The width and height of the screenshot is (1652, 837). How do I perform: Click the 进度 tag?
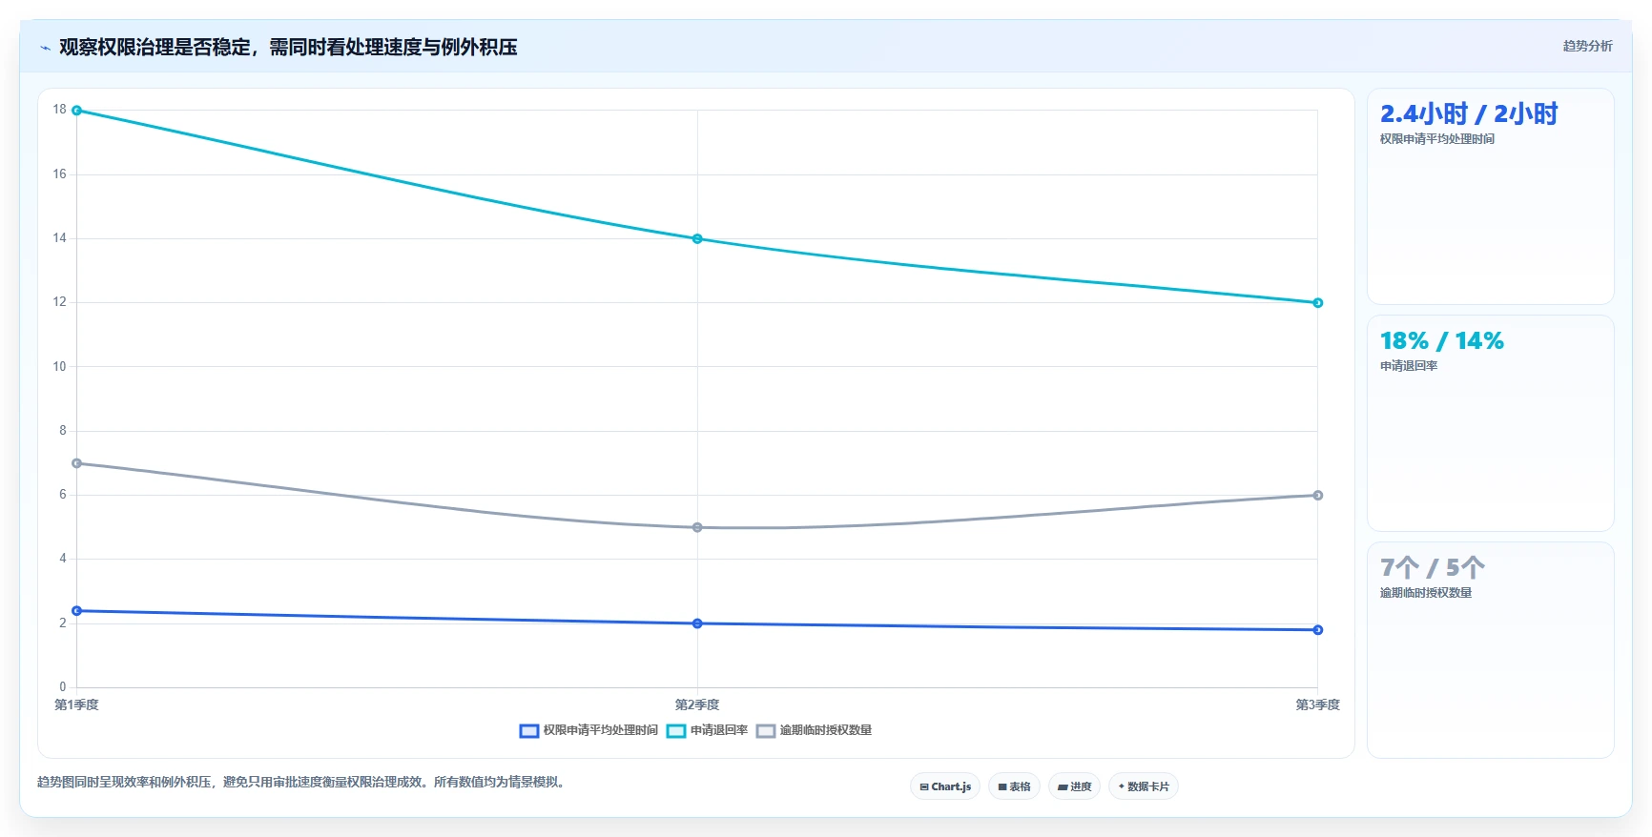[1074, 786]
